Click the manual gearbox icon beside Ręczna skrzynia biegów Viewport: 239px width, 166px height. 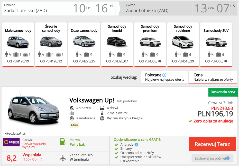[102, 118]
